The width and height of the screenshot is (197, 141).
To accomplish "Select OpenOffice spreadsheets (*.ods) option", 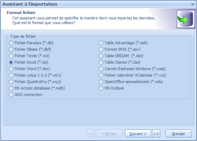I will point(131,82).
